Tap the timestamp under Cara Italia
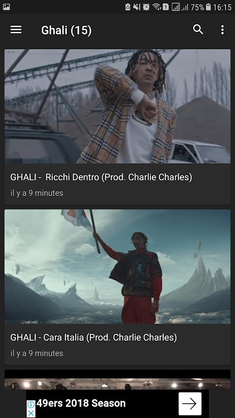235x418 pixels. click(x=37, y=353)
